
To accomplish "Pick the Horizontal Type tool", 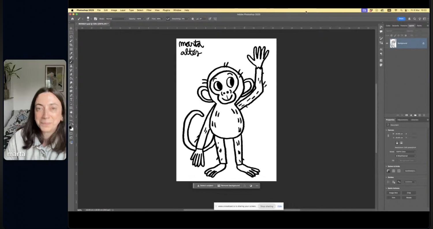I will point(71,99).
